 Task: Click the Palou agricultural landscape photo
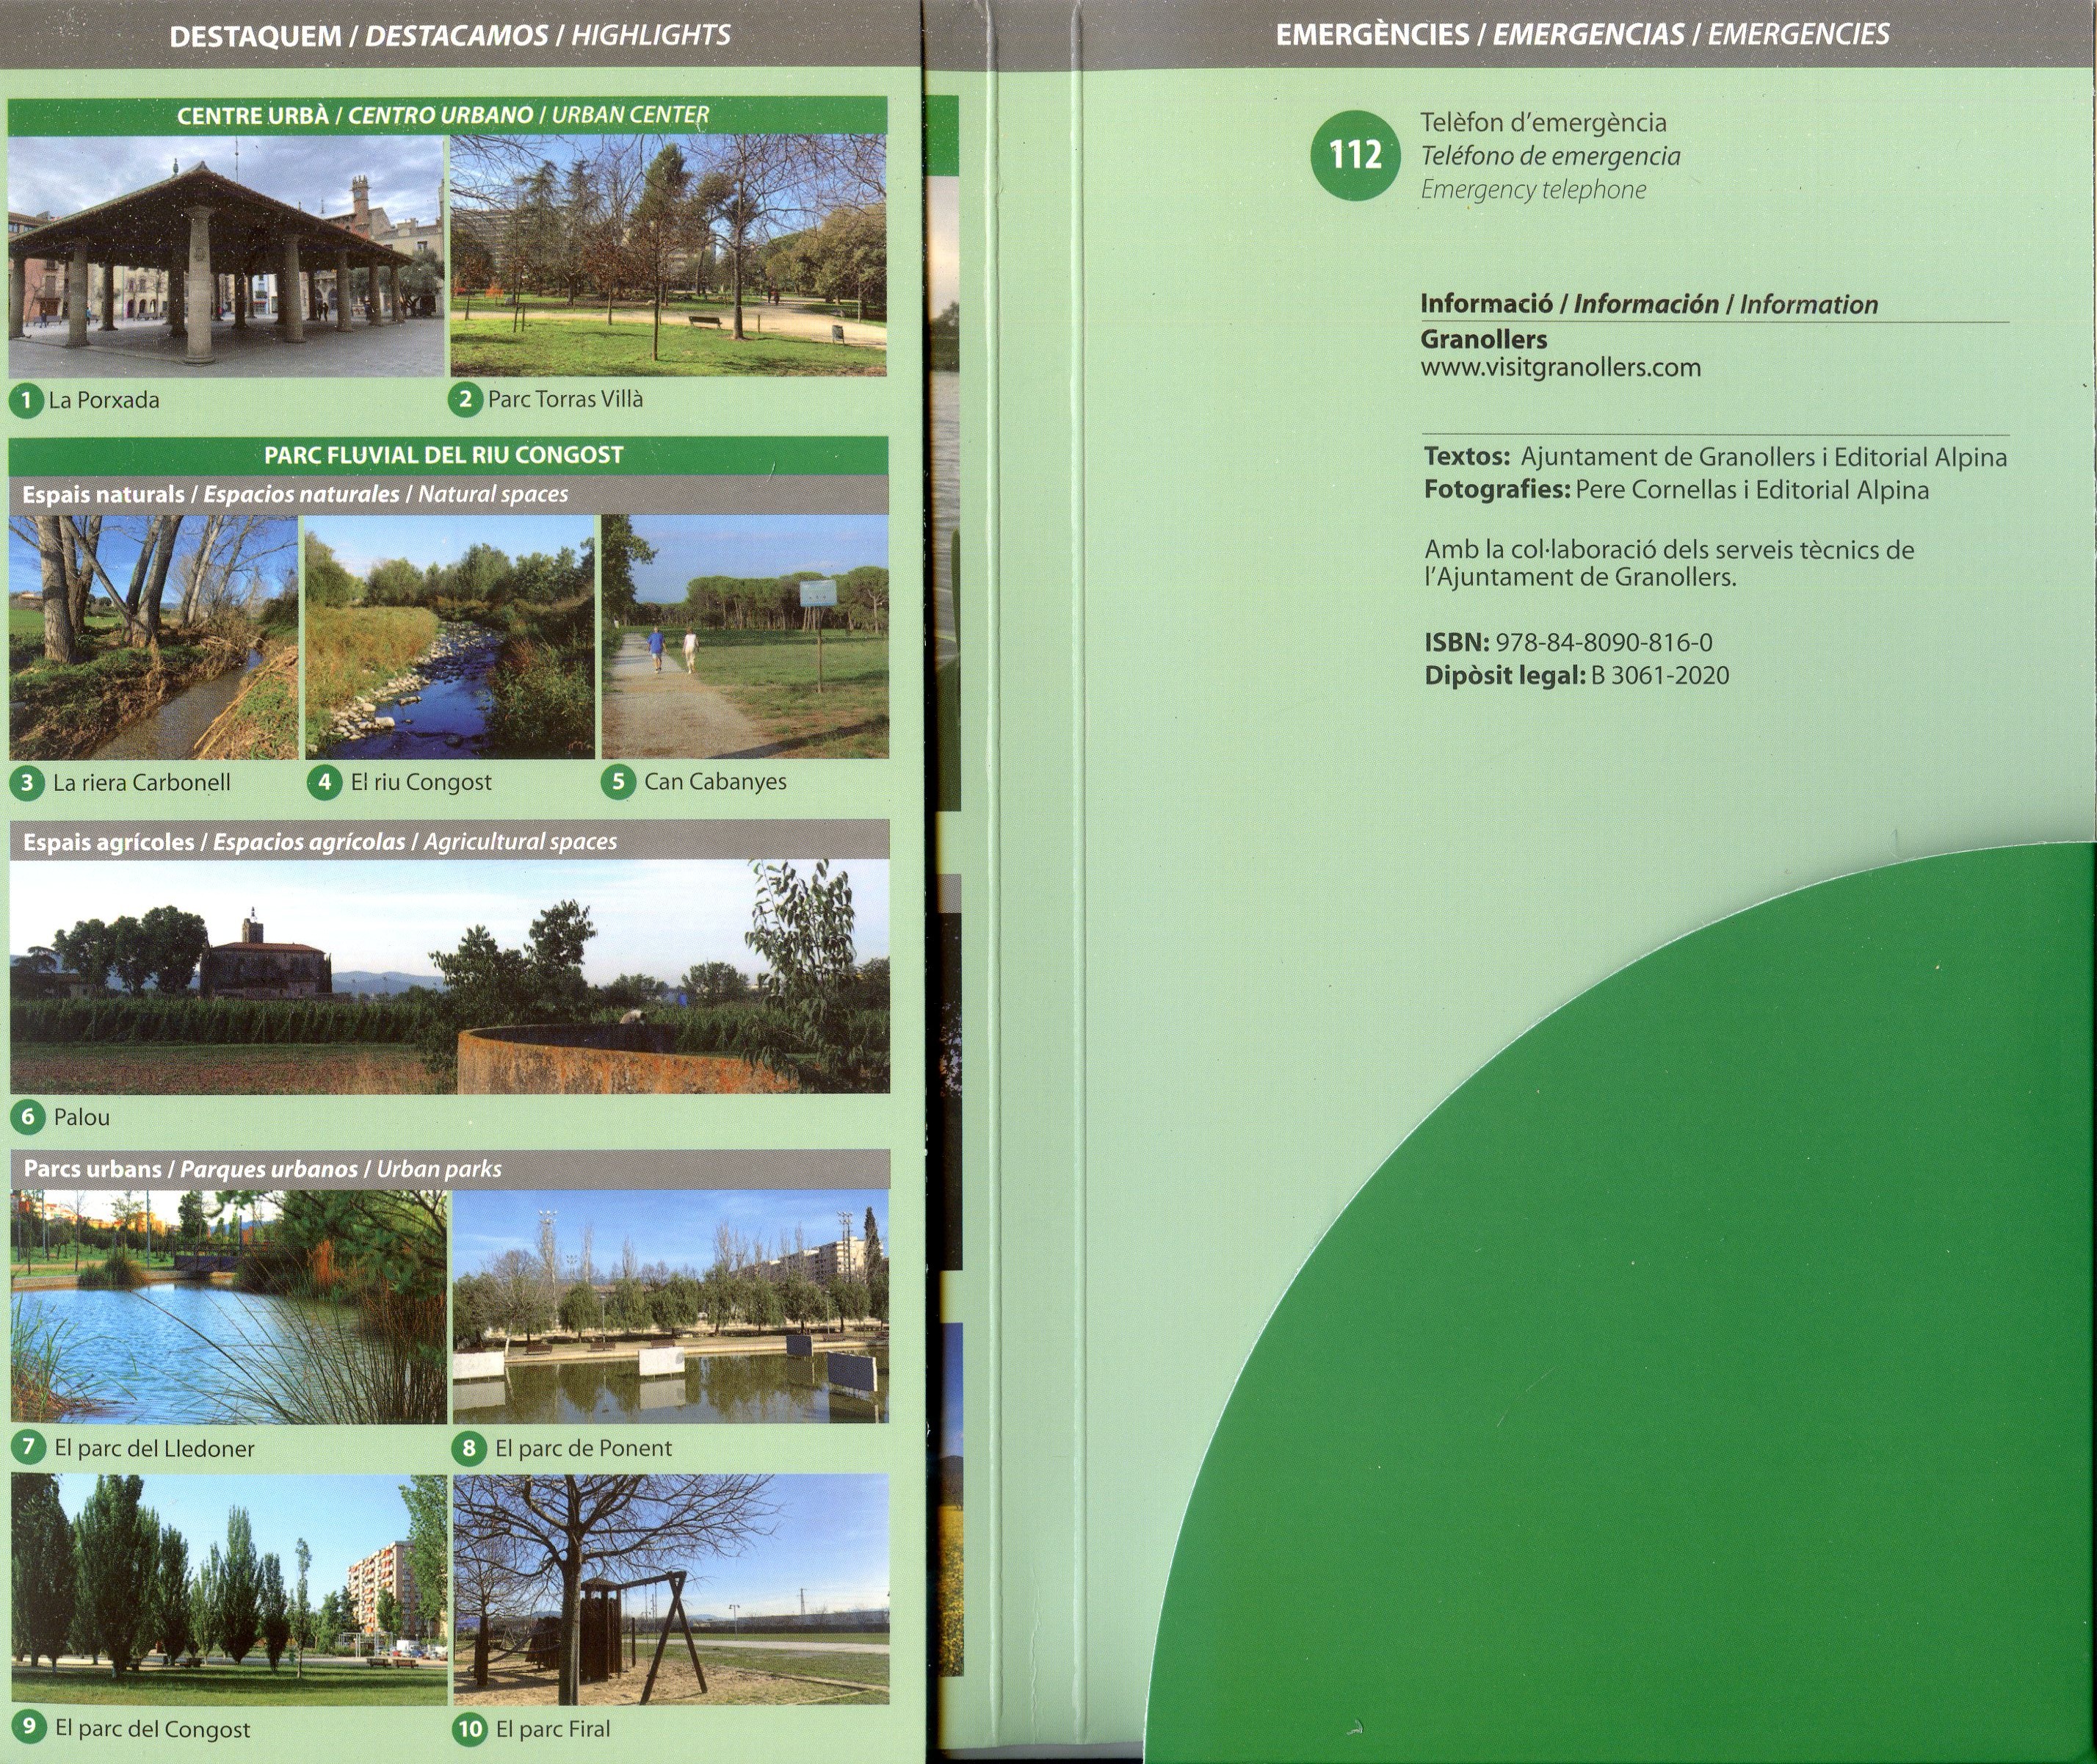[x=449, y=976]
